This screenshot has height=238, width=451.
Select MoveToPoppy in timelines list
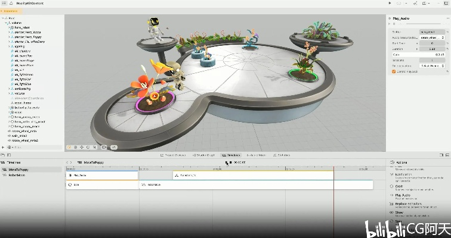31,170
